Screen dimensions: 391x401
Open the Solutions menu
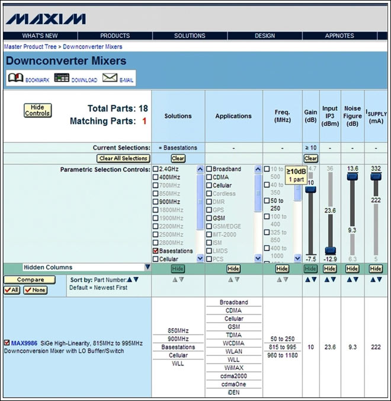coord(190,36)
